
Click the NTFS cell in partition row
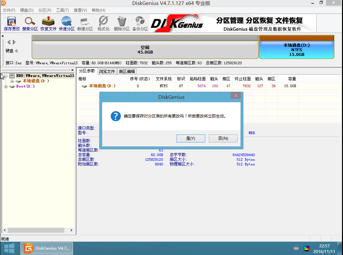tap(163, 86)
